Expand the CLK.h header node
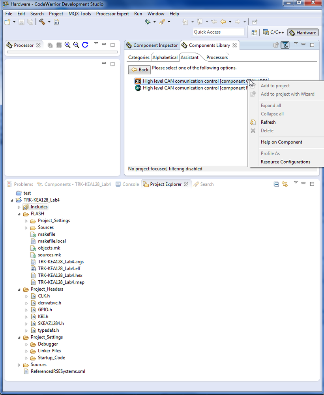Viewport: 324px width, 395px height. click(x=26, y=296)
